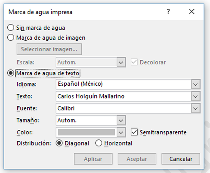Uncheck the Semitransparente checkbox
The width and height of the screenshot is (210, 173).
click(x=134, y=132)
